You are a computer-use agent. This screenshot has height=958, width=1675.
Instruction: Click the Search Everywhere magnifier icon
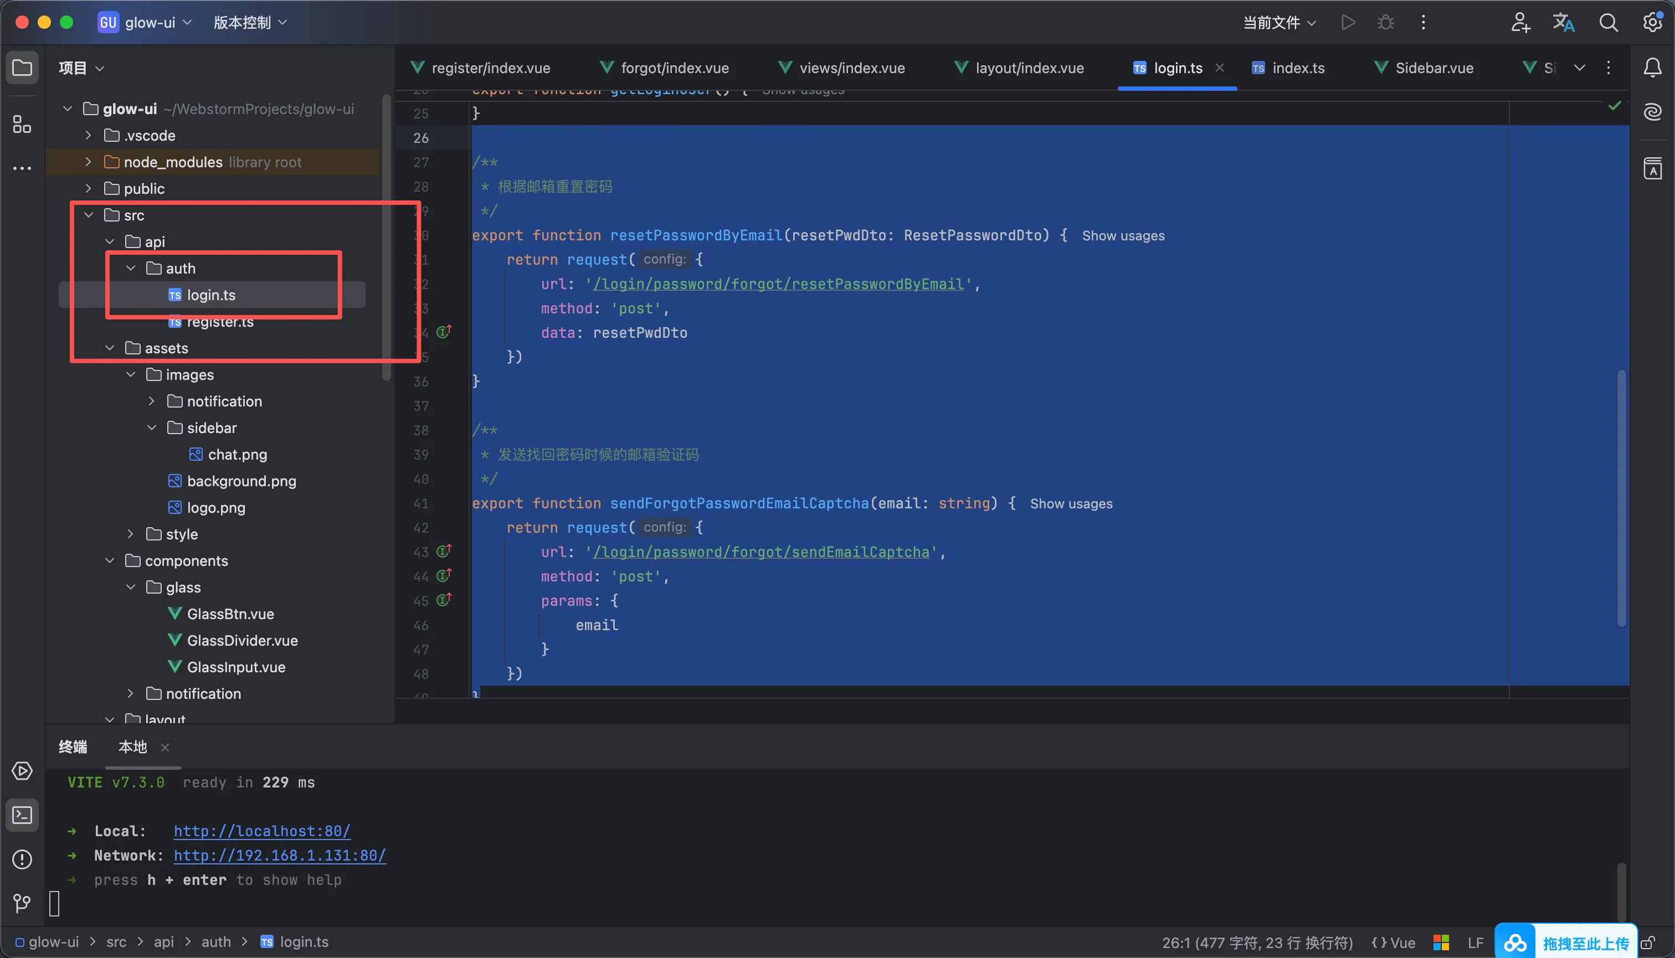[1608, 22]
